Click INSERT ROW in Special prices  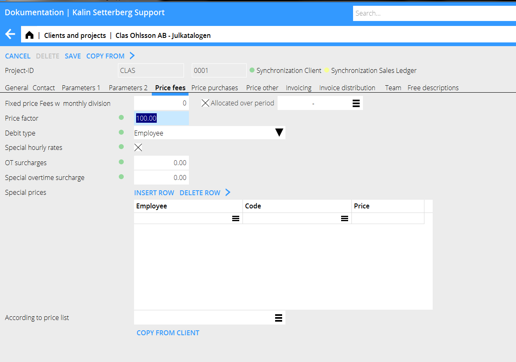[154, 193]
